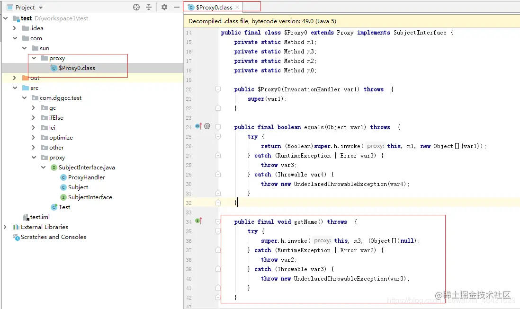Click the src source folder icon
520x309 pixels.
pyautogui.click(x=25, y=88)
